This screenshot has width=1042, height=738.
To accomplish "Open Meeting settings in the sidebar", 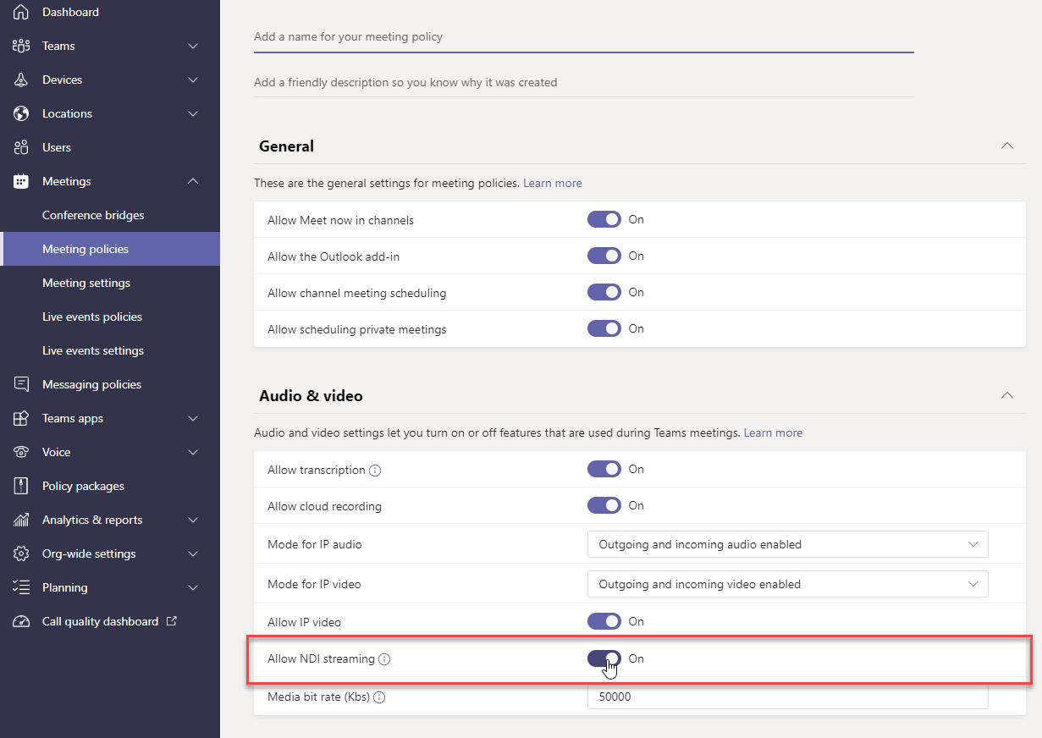I will (85, 283).
